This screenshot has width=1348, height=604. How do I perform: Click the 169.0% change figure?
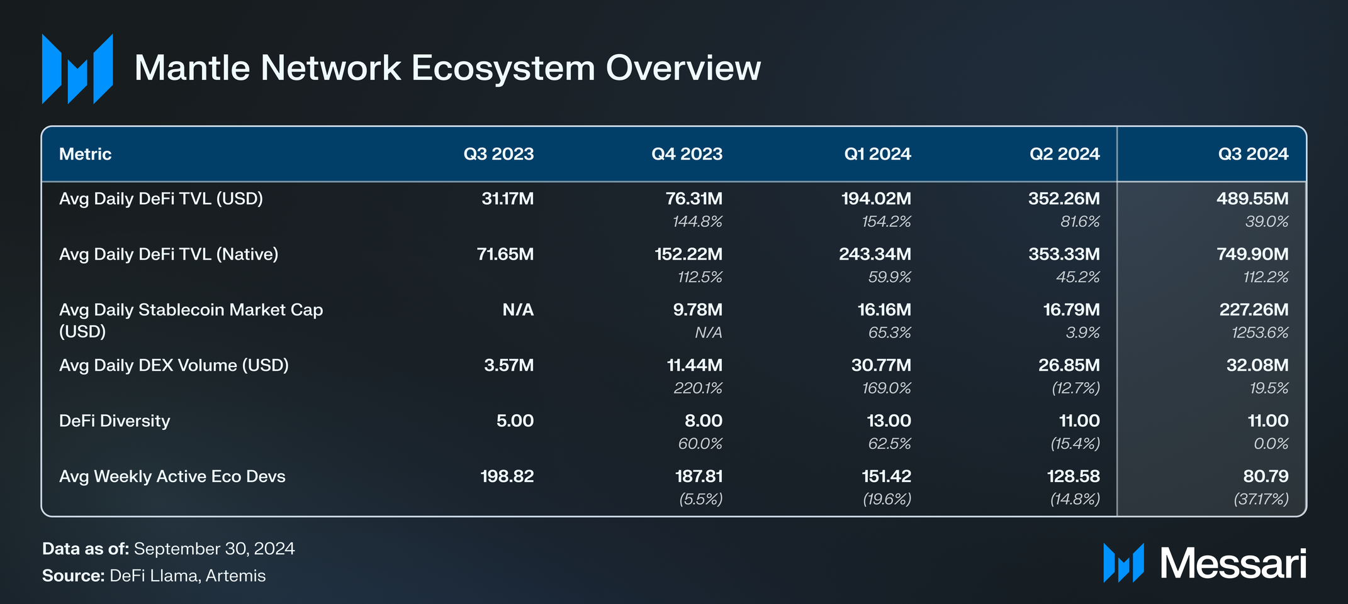click(x=887, y=388)
